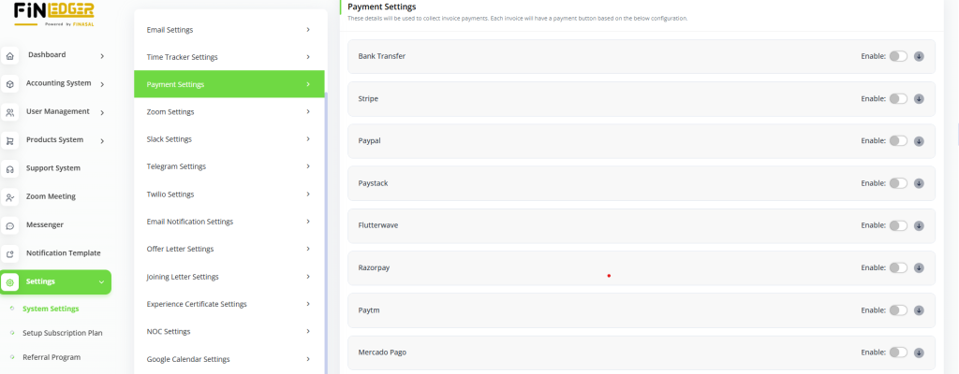This screenshot has height=374, width=959.
Task: Turn on the Stripe payment toggle
Action: pos(898,98)
